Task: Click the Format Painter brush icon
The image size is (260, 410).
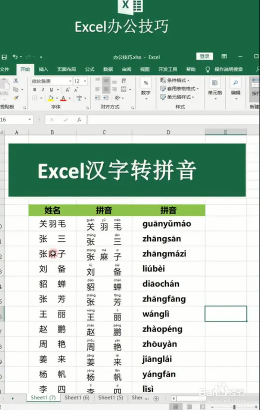Action: (x=16, y=98)
